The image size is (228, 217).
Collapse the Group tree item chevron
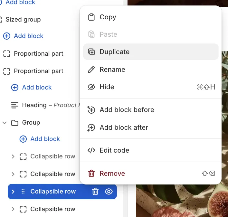pyautogui.click(x=5, y=123)
